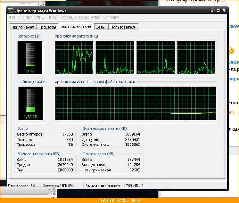Open the Справка menu
Image resolution: width=239 pixels, height=203 pixels.
(111, 17)
